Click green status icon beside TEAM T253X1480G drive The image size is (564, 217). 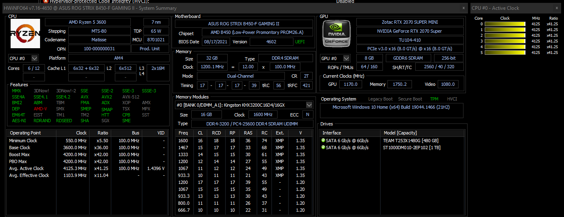point(323,141)
